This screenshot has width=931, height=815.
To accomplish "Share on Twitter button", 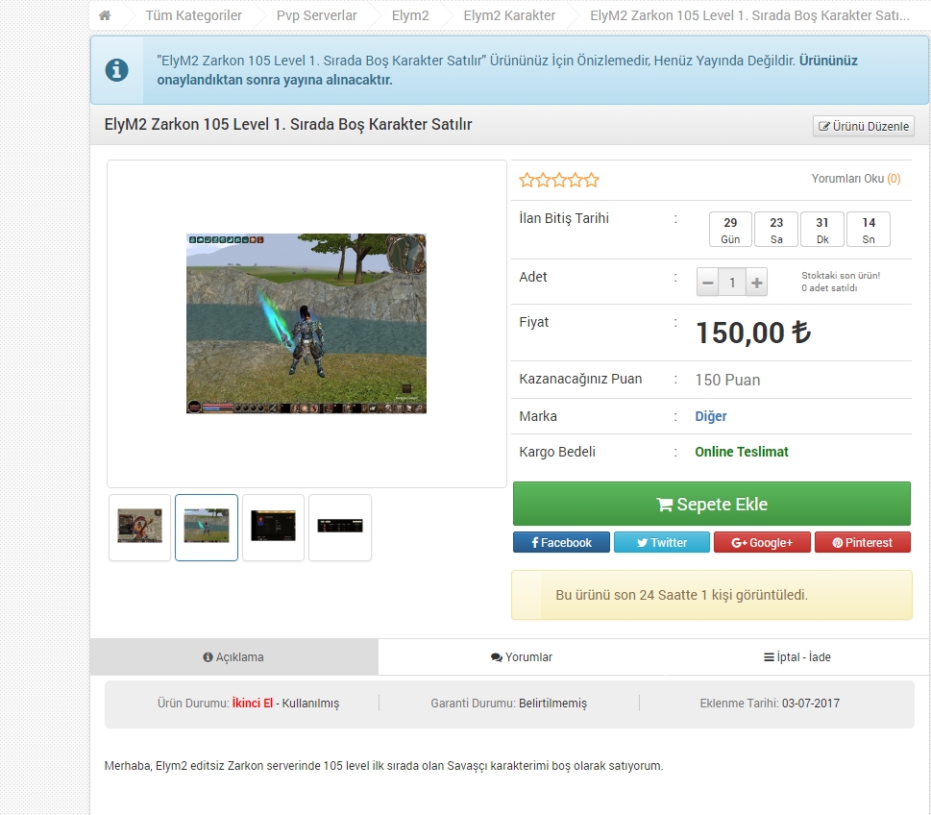I will coord(661,542).
